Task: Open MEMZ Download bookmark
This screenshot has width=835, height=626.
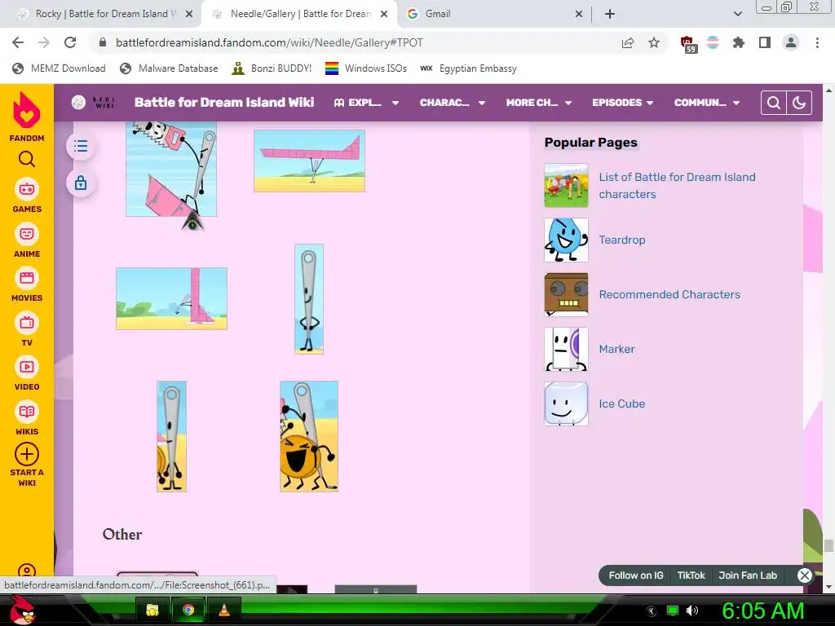Action: 59,68
